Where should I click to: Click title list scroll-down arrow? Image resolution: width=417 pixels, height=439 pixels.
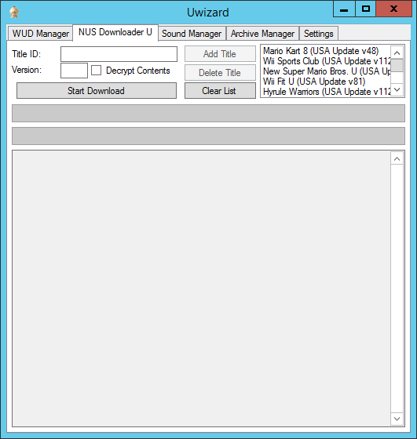coord(397,89)
